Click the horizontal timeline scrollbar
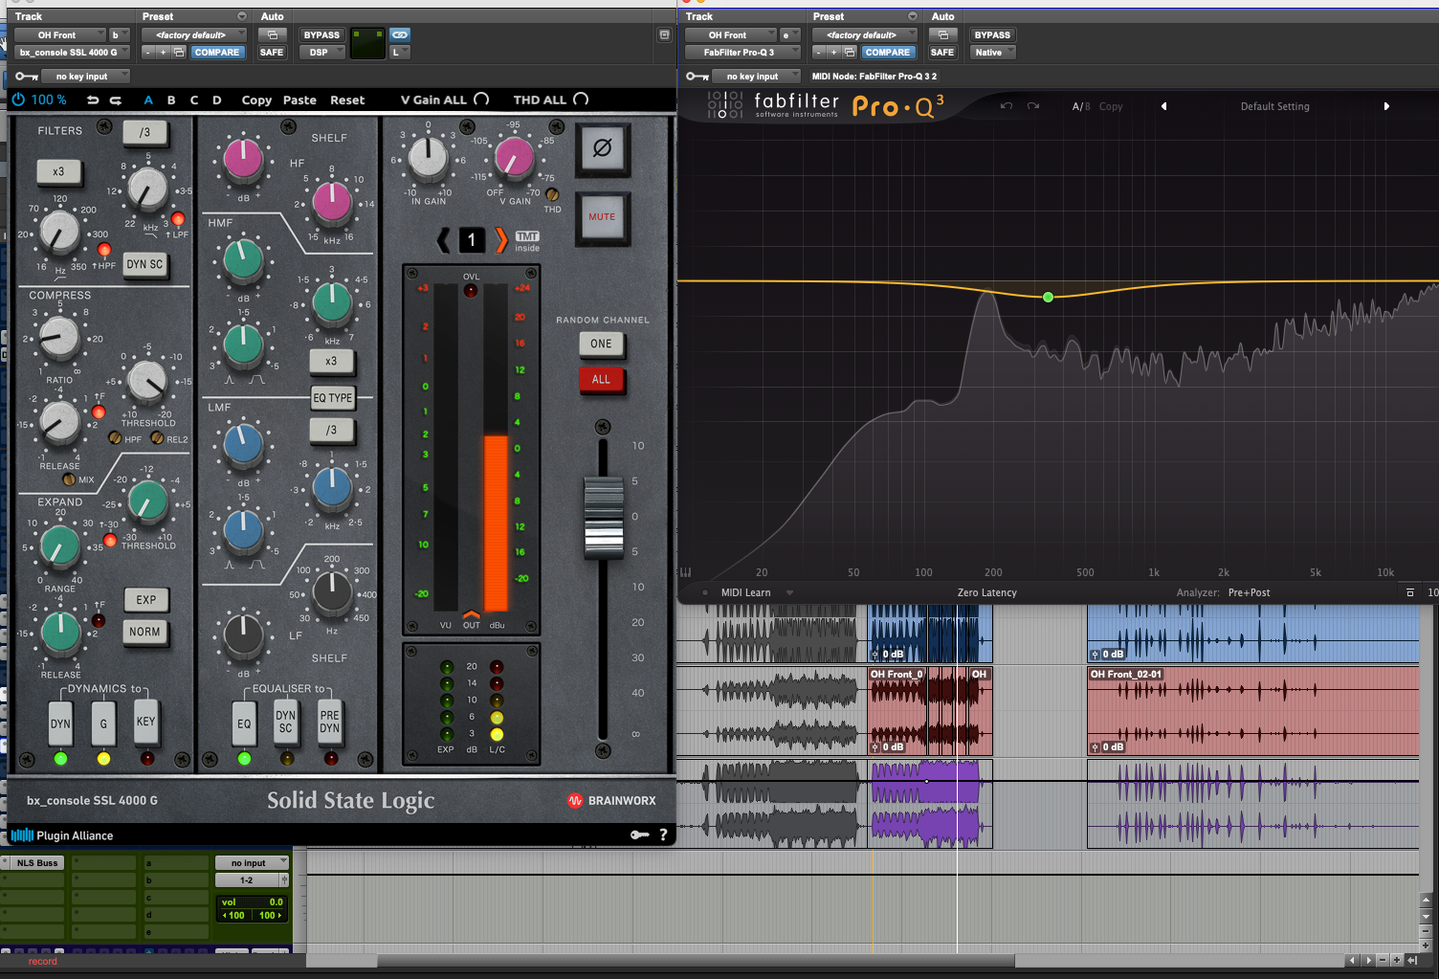Screen dimensions: 1439x979 pos(696,960)
